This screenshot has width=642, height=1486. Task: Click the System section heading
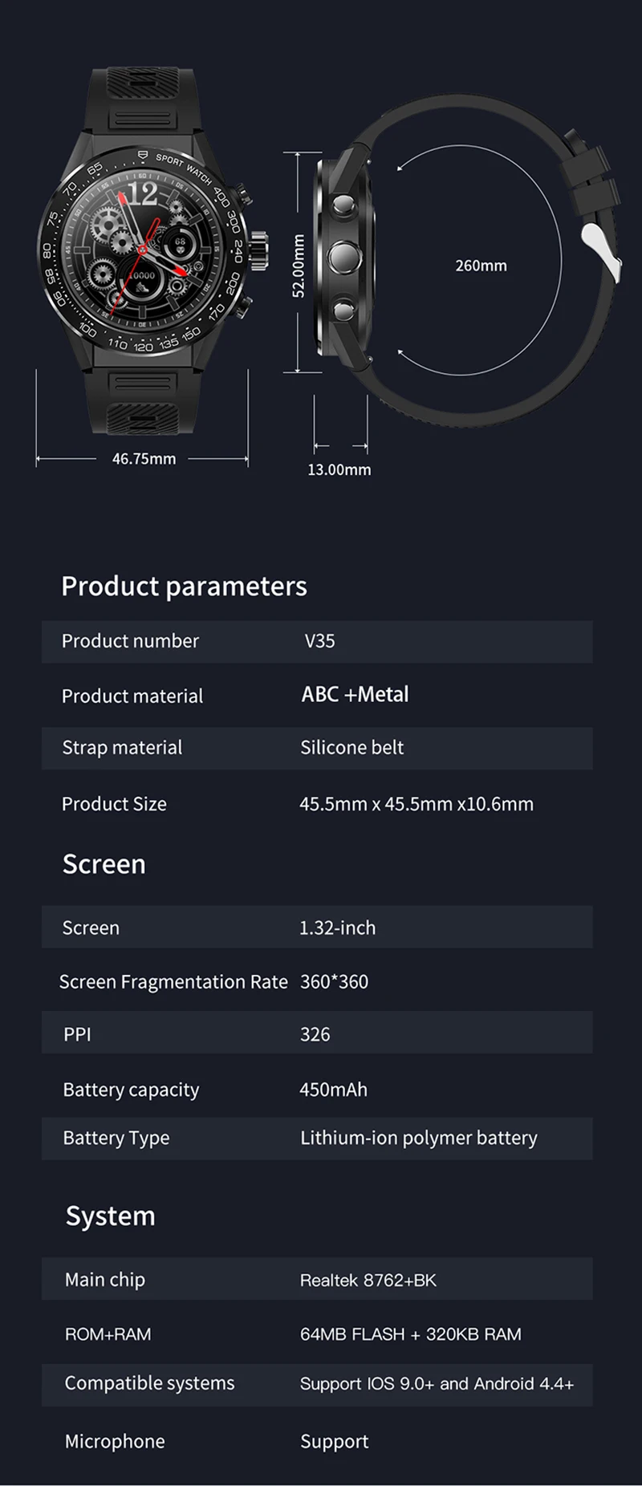click(x=111, y=1216)
